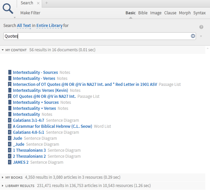
Task: Click diagram icon beside Galatians 4:8-5:1
Action: (x=10, y=132)
